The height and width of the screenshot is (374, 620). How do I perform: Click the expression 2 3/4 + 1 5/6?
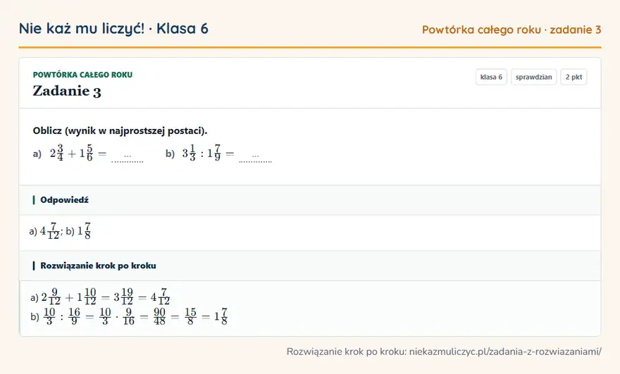72,153
